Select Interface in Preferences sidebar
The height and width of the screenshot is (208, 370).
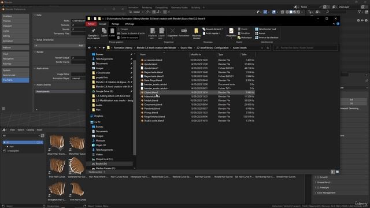(x=16, y=16)
